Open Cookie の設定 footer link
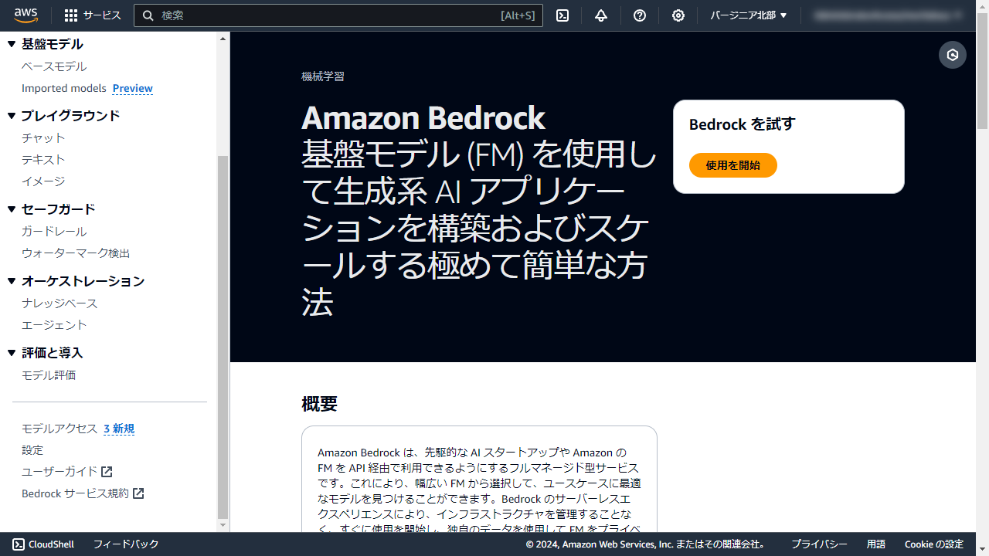This screenshot has height=556, width=989. coord(934,544)
